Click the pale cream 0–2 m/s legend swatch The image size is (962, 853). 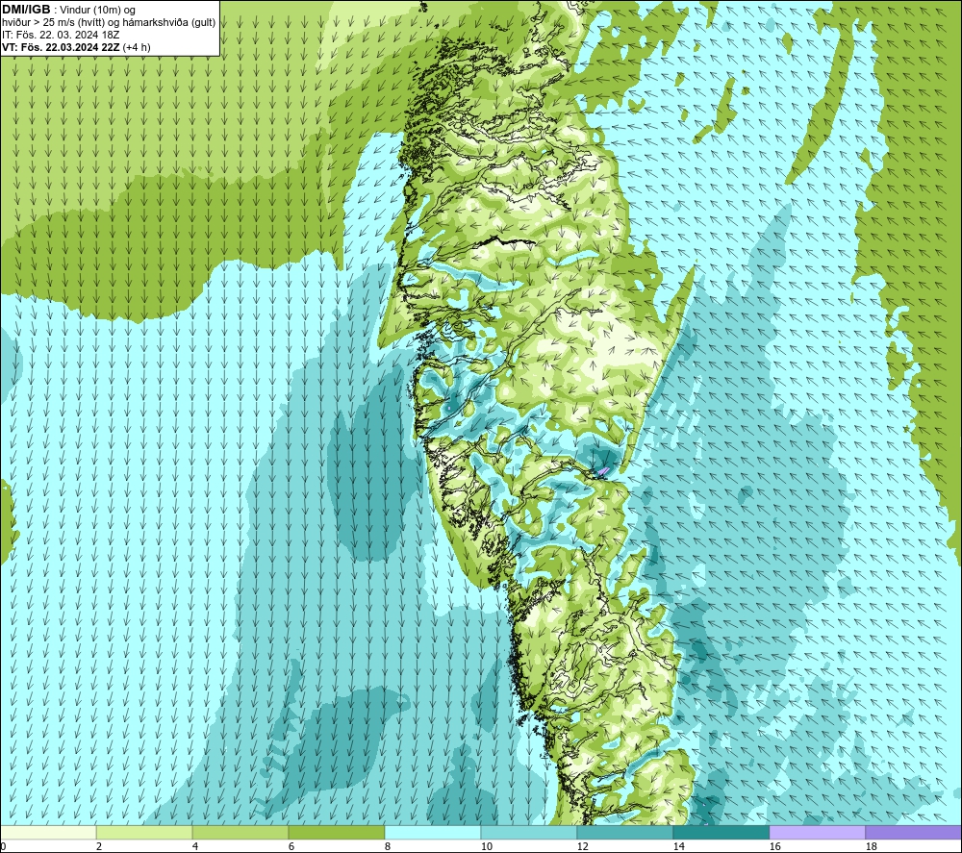(48, 832)
